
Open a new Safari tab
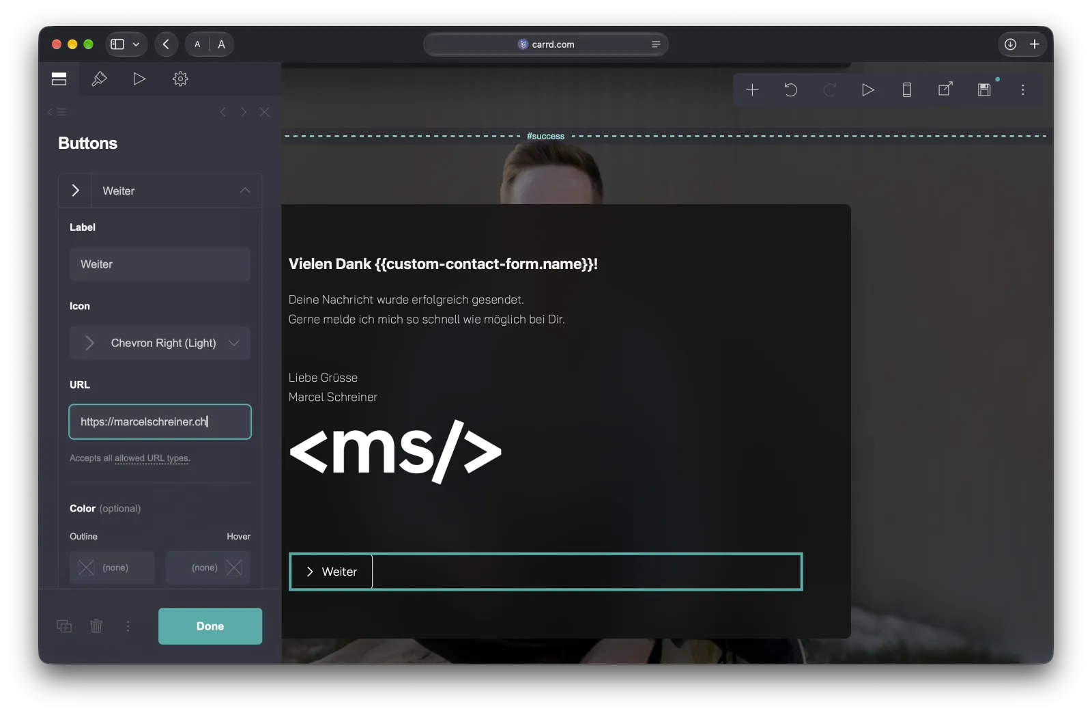tap(1034, 44)
